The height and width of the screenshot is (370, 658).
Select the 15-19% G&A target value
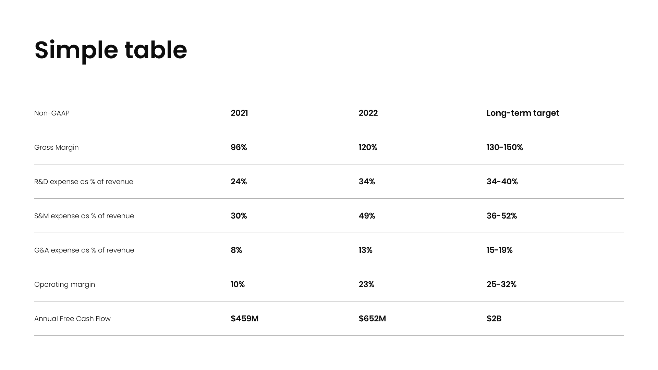pyautogui.click(x=499, y=250)
